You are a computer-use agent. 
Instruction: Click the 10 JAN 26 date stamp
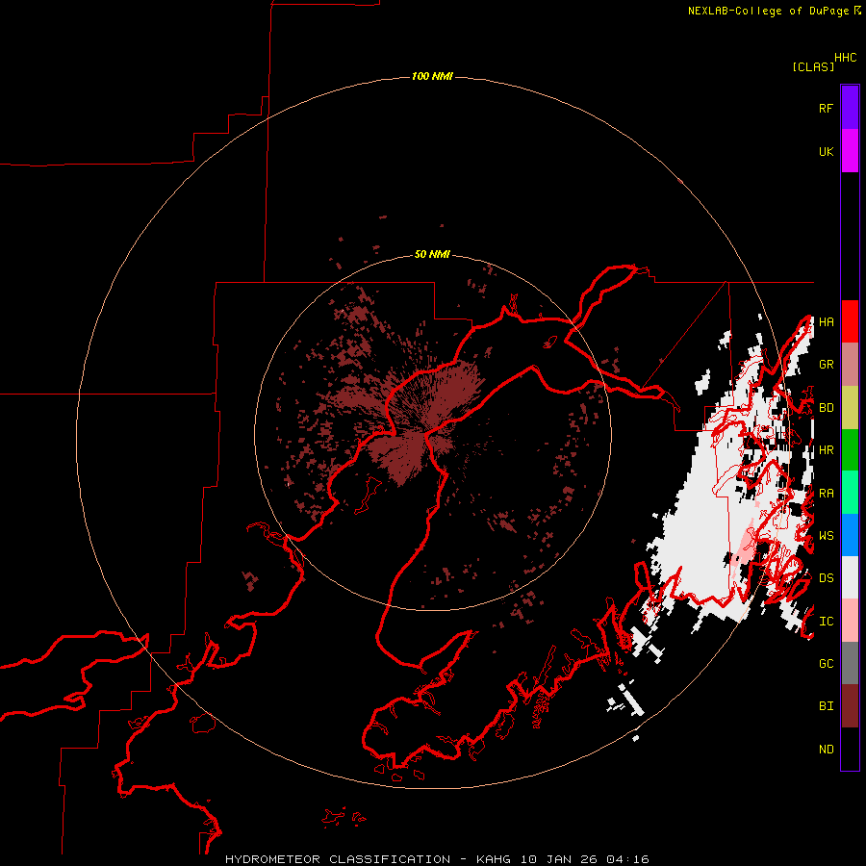point(559,859)
